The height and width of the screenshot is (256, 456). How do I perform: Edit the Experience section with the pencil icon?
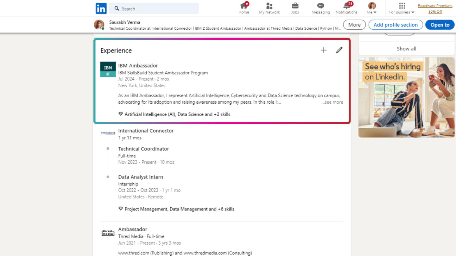(x=339, y=50)
